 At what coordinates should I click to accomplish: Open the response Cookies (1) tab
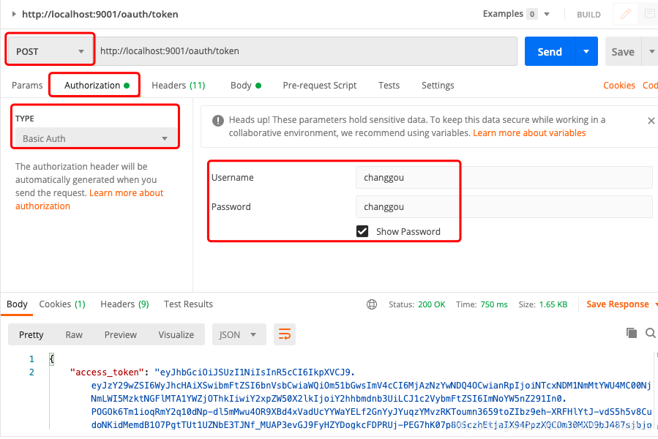[62, 304]
